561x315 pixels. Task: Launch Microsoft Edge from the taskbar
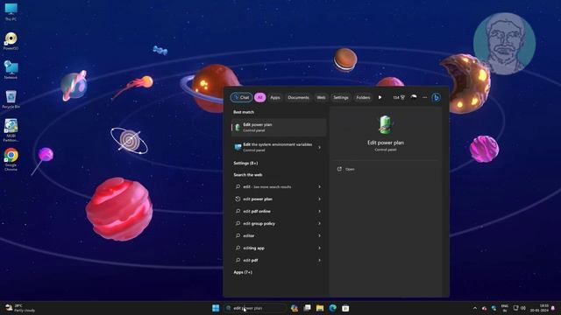pos(333,308)
